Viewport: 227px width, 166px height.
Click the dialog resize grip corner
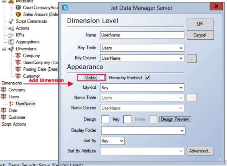tap(219, 159)
